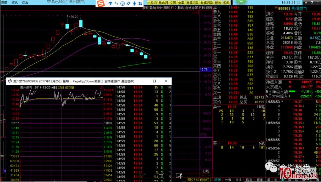321x182 pixels.
Task: Zoom out chart with the − button
Action: point(209,175)
